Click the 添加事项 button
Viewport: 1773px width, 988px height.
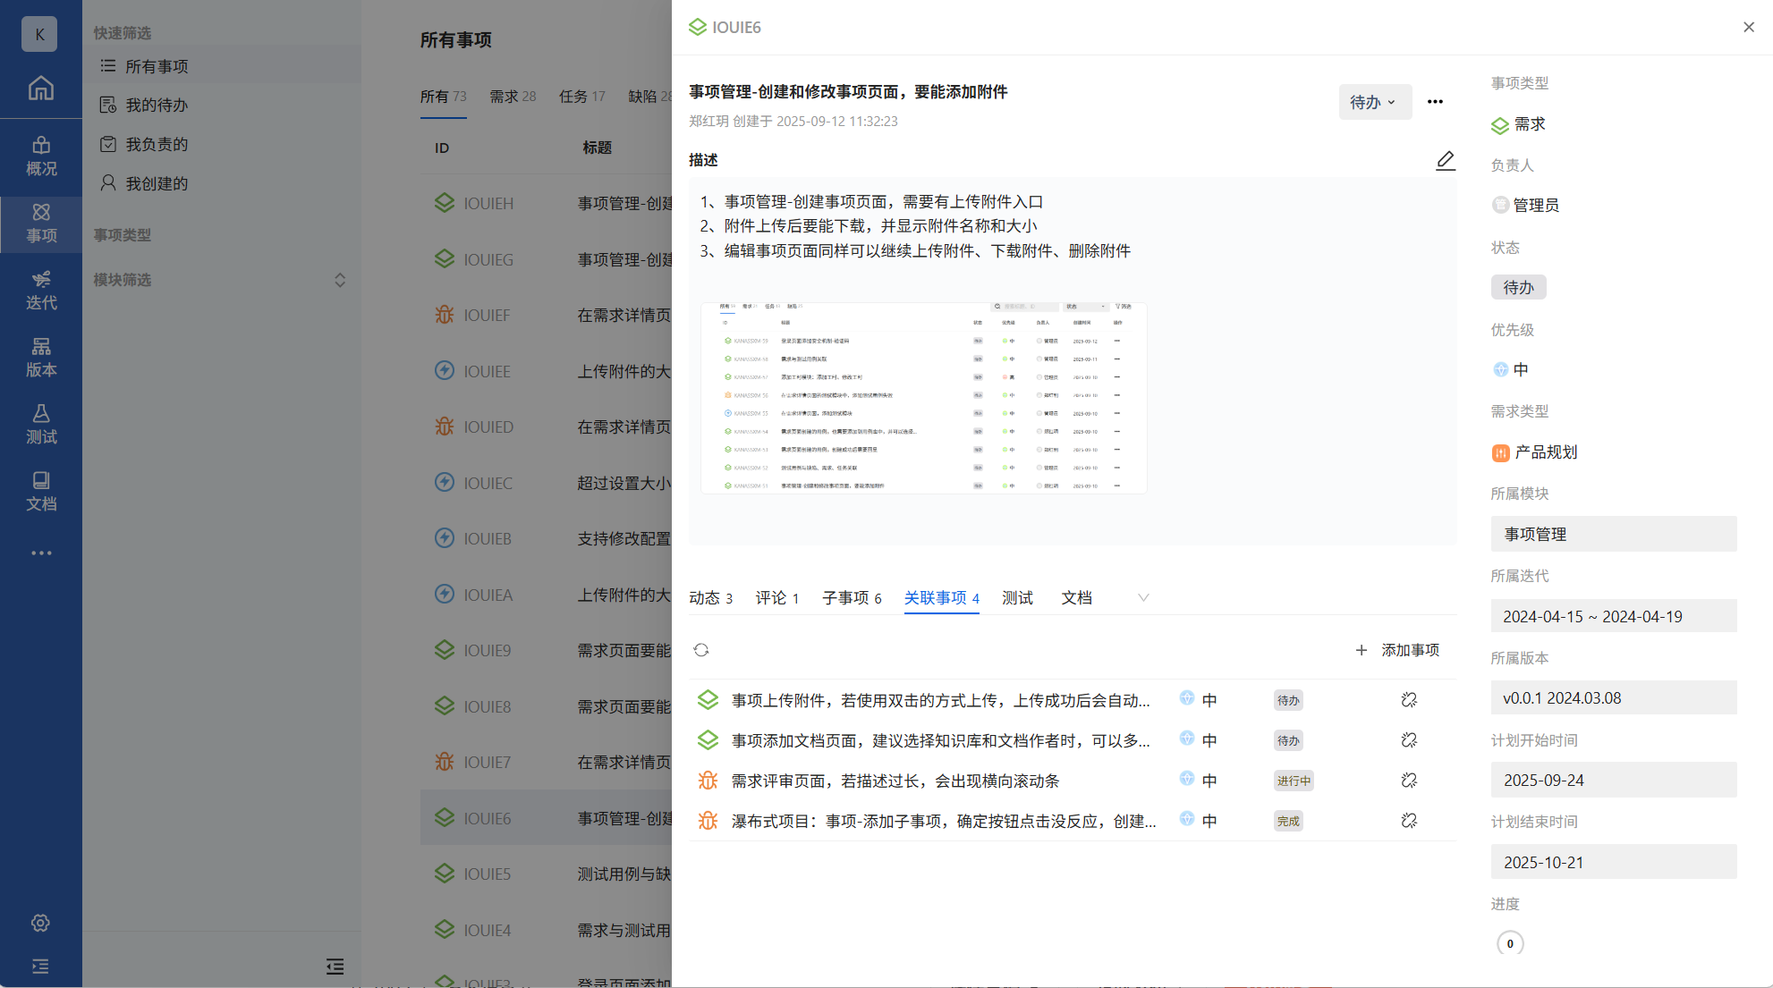(x=1397, y=650)
